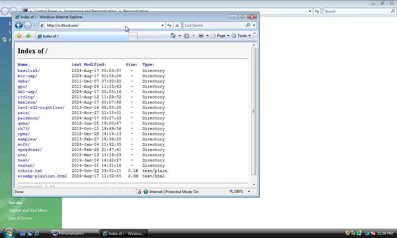Open the Tools menu

241,36
